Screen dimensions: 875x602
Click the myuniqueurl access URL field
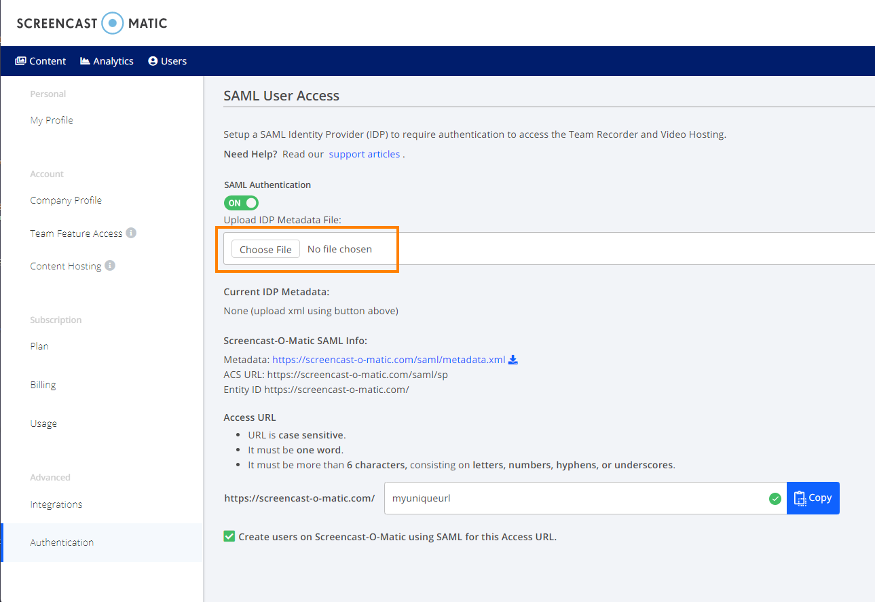pyautogui.click(x=585, y=498)
